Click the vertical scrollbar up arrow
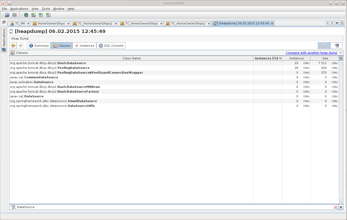 [x=341, y=63]
